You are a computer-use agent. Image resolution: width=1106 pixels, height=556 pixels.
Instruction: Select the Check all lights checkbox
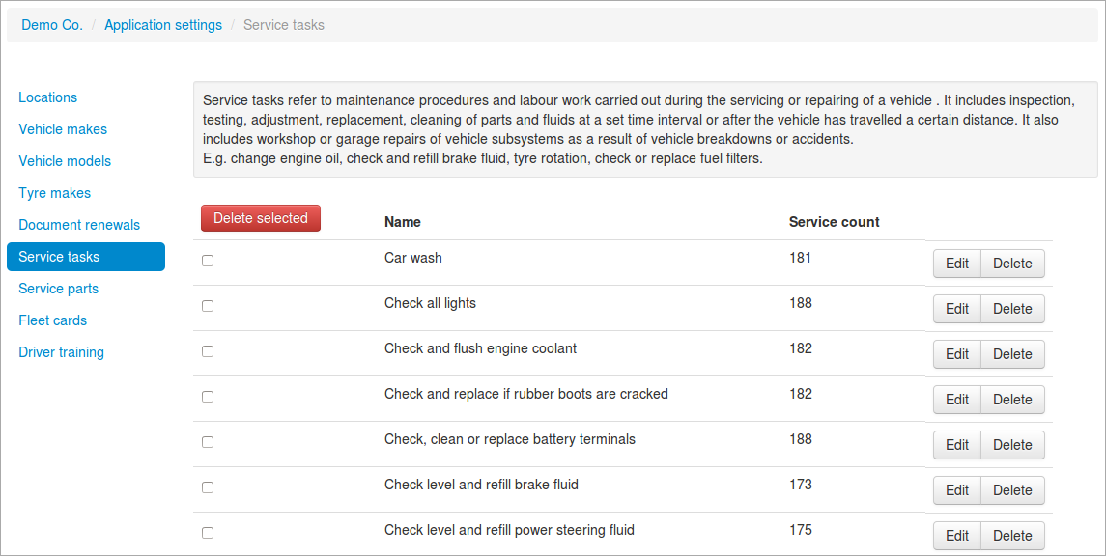(x=208, y=306)
